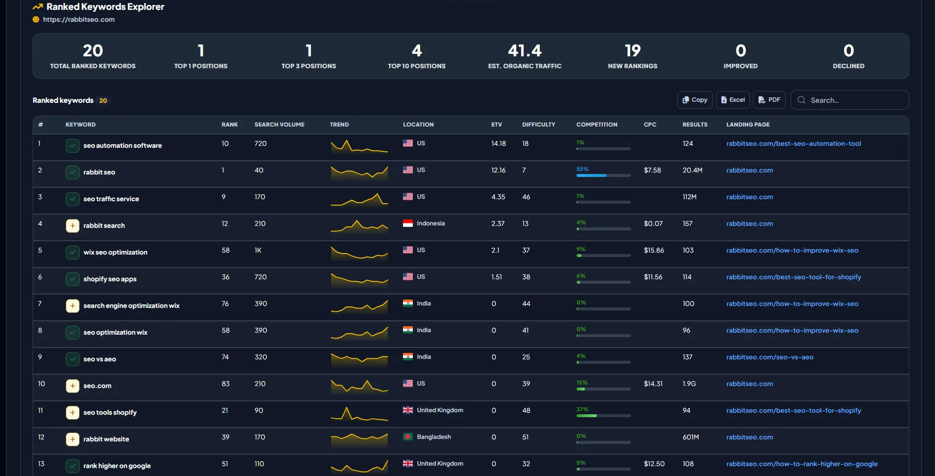Open the best-seo-automation-tool landing page link
The width and height of the screenshot is (935, 476).
pyautogui.click(x=794, y=144)
